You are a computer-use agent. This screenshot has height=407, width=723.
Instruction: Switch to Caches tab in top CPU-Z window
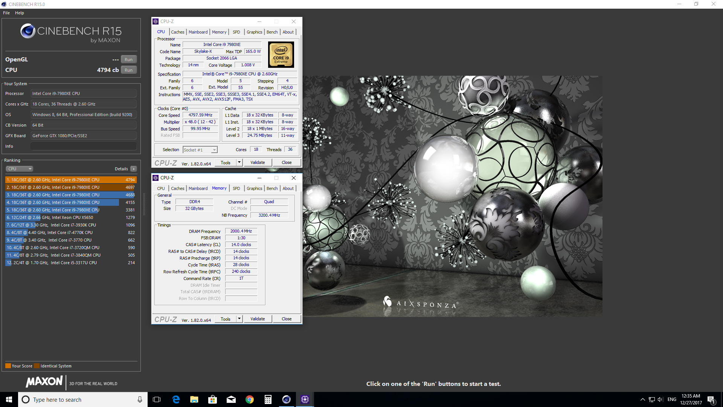coord(177,32)
